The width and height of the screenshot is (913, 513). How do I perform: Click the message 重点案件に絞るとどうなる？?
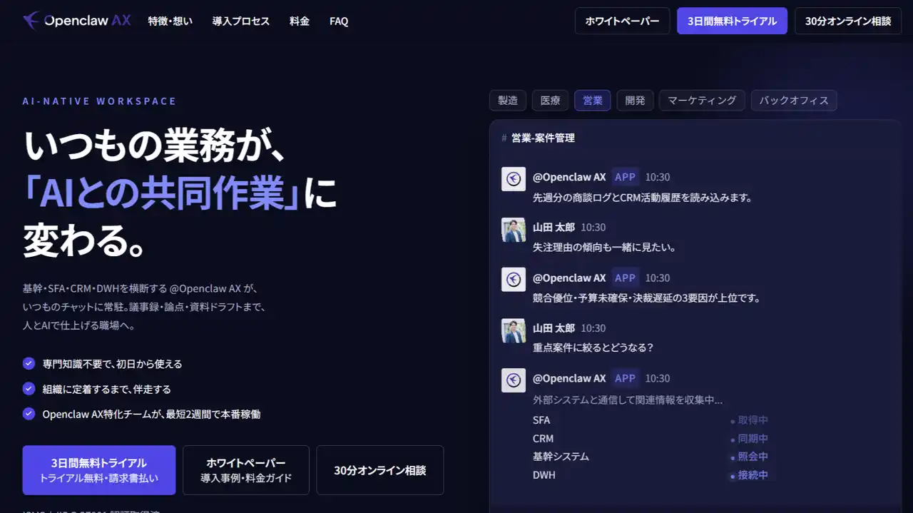(x=593, y=348)
